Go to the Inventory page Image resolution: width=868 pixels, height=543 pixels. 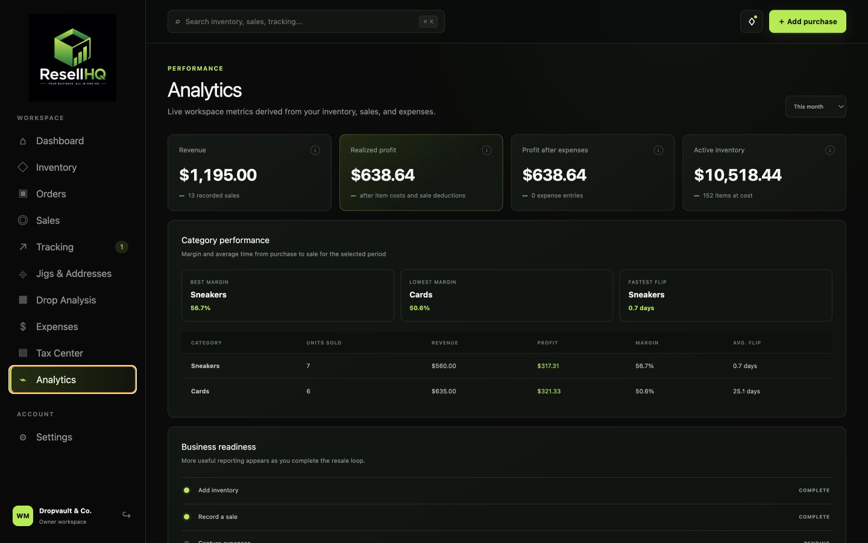[73, 167]
